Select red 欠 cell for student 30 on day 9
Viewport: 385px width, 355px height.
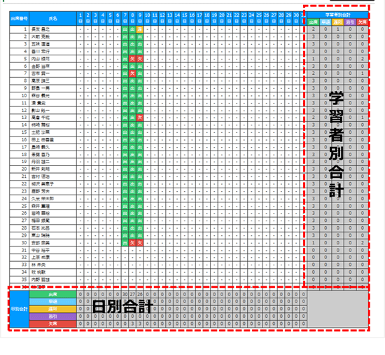[x=140, y=243]
